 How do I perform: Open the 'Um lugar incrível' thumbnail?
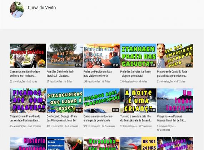click(x=175, y=101)
